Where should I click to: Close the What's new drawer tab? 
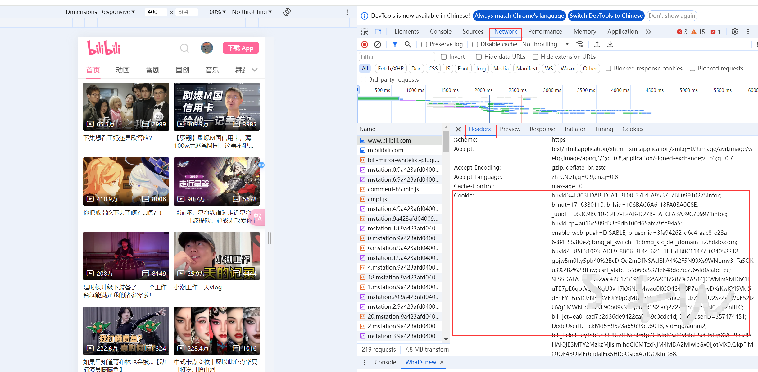[x=442, y=362]
